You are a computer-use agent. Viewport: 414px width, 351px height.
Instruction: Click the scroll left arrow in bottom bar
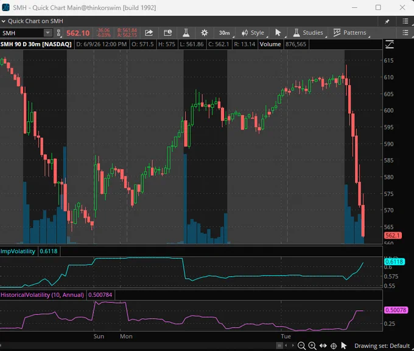[286, 346]
